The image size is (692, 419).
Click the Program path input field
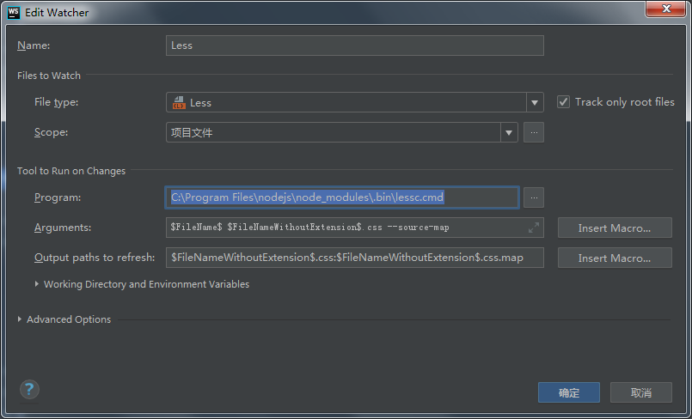click(342, 197)
